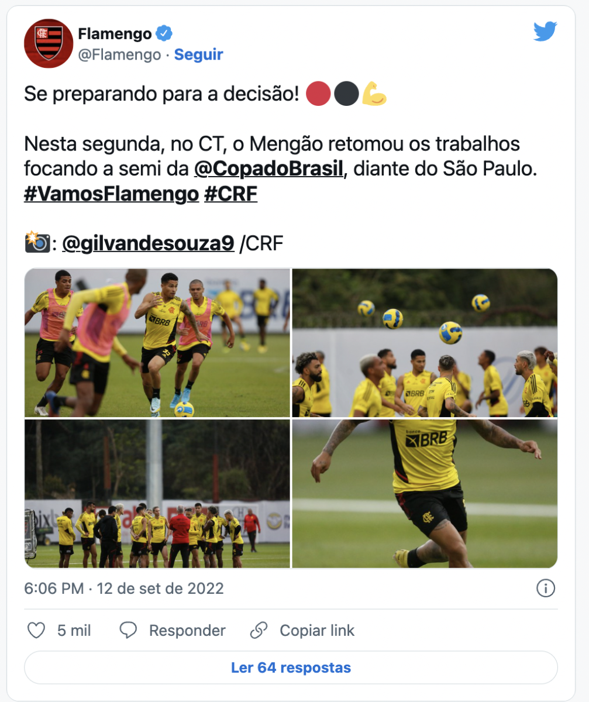Open the tweet info circle icon
This screenshot has width=589, height=702.
point(545,588)
